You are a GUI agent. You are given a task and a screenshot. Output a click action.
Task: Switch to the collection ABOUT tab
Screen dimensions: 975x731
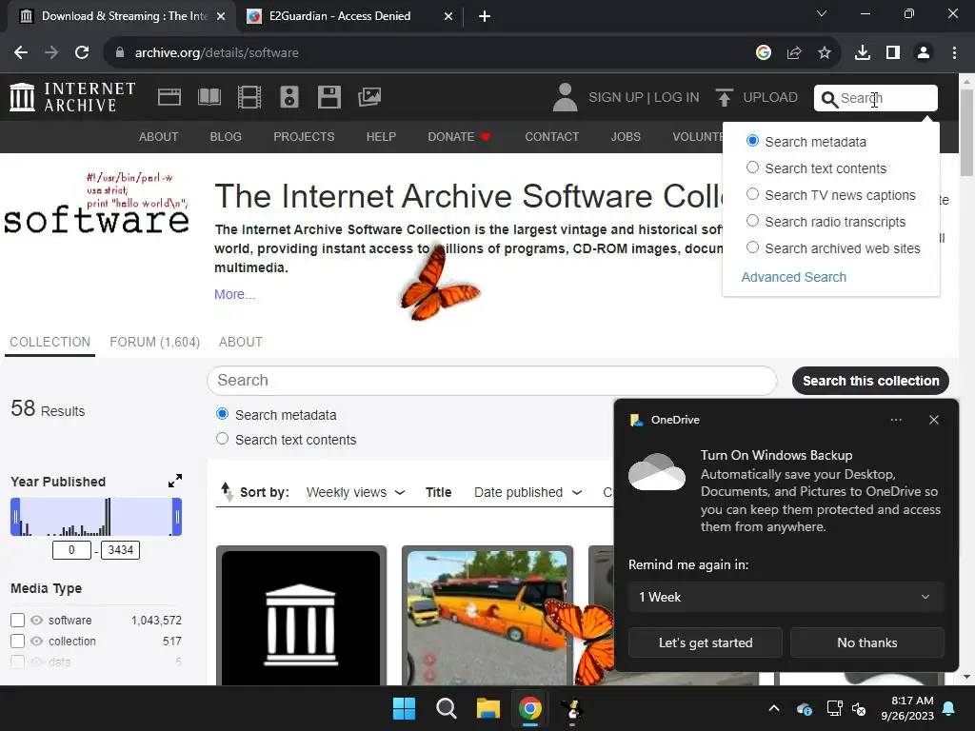241,342
